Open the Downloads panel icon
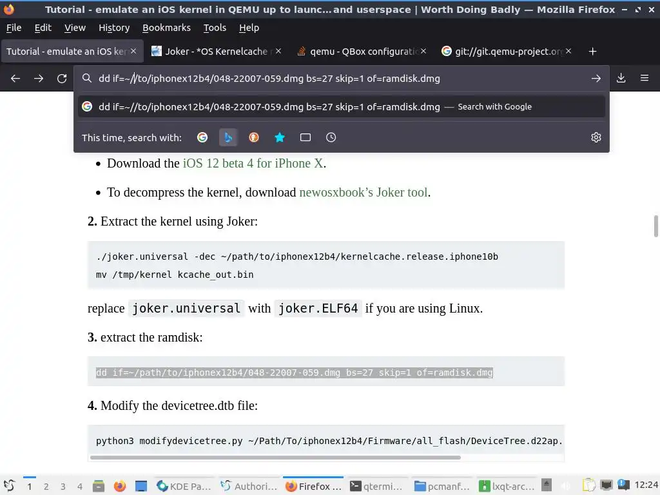The height and width of the screenshot is (495, 660). click(x=621, y=78)
